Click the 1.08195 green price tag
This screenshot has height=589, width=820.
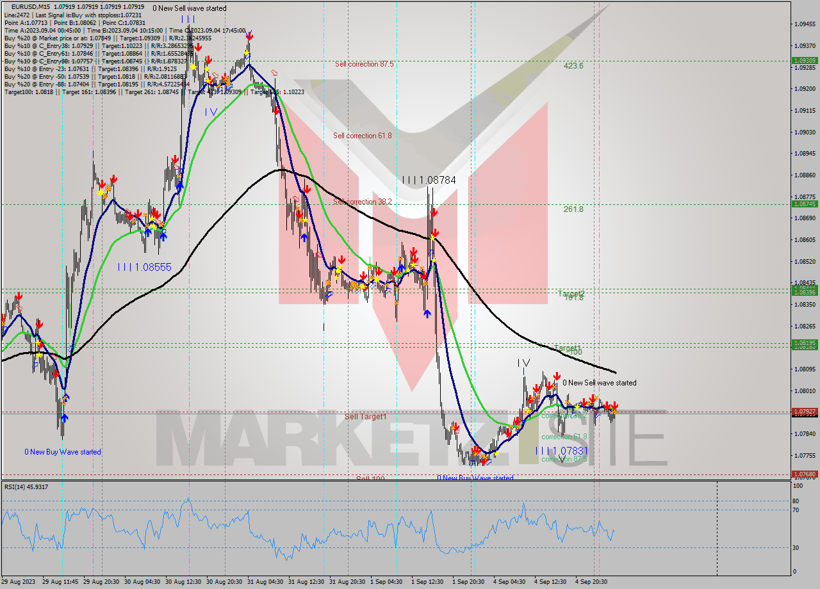coord(805,343)
